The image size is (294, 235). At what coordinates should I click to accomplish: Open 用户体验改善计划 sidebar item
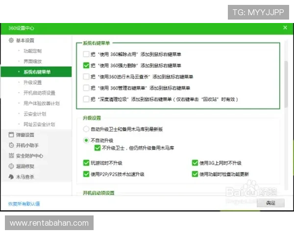42,103
